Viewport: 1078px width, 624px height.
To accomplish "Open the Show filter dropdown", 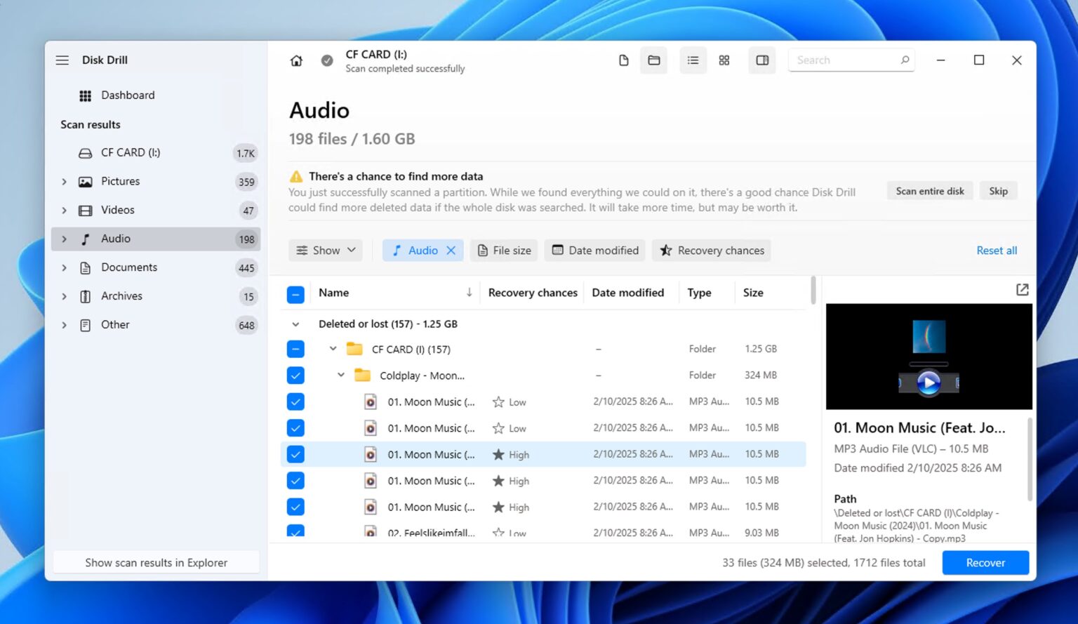I will tap(325, 250).
